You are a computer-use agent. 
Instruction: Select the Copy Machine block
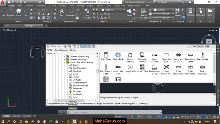pyautogui.click(x=154, y=58)
